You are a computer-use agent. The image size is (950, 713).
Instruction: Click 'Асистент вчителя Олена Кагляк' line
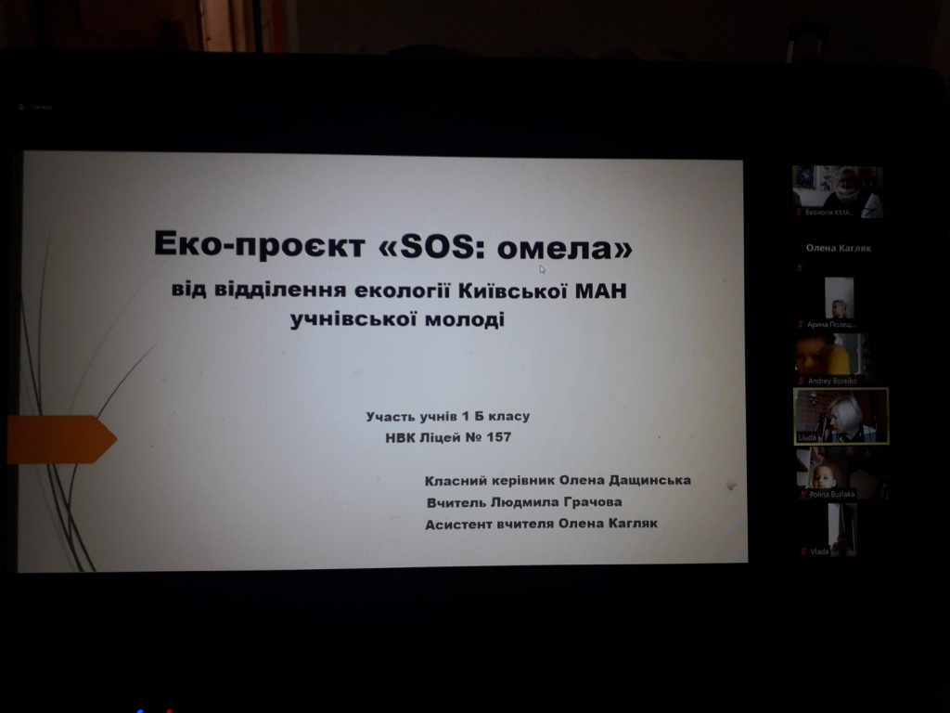point(541,524)
